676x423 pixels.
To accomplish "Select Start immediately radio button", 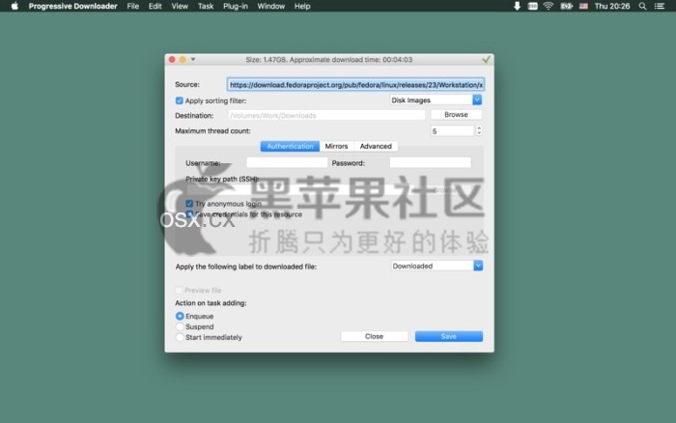I will point(180,337).
